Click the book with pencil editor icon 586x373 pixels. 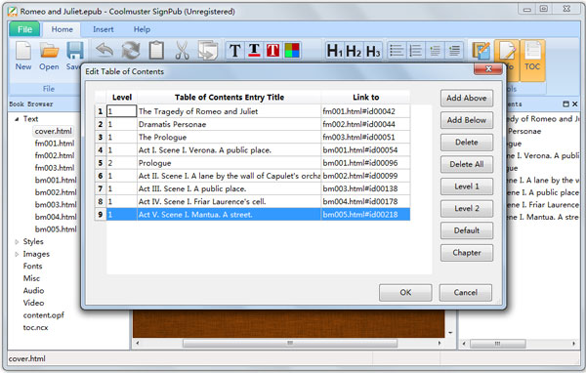[x=481, y=51]
